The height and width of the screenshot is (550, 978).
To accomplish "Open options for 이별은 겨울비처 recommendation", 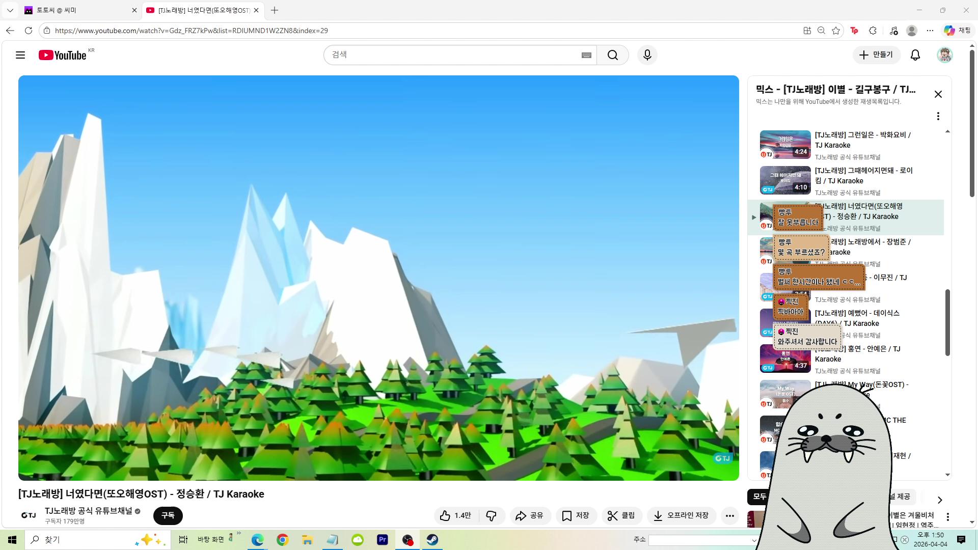I will 948,517.
